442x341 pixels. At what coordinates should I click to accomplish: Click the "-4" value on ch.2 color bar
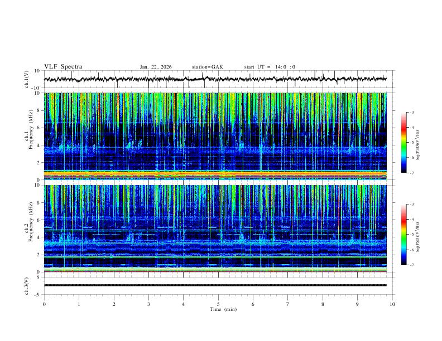[x=411, y=220]
